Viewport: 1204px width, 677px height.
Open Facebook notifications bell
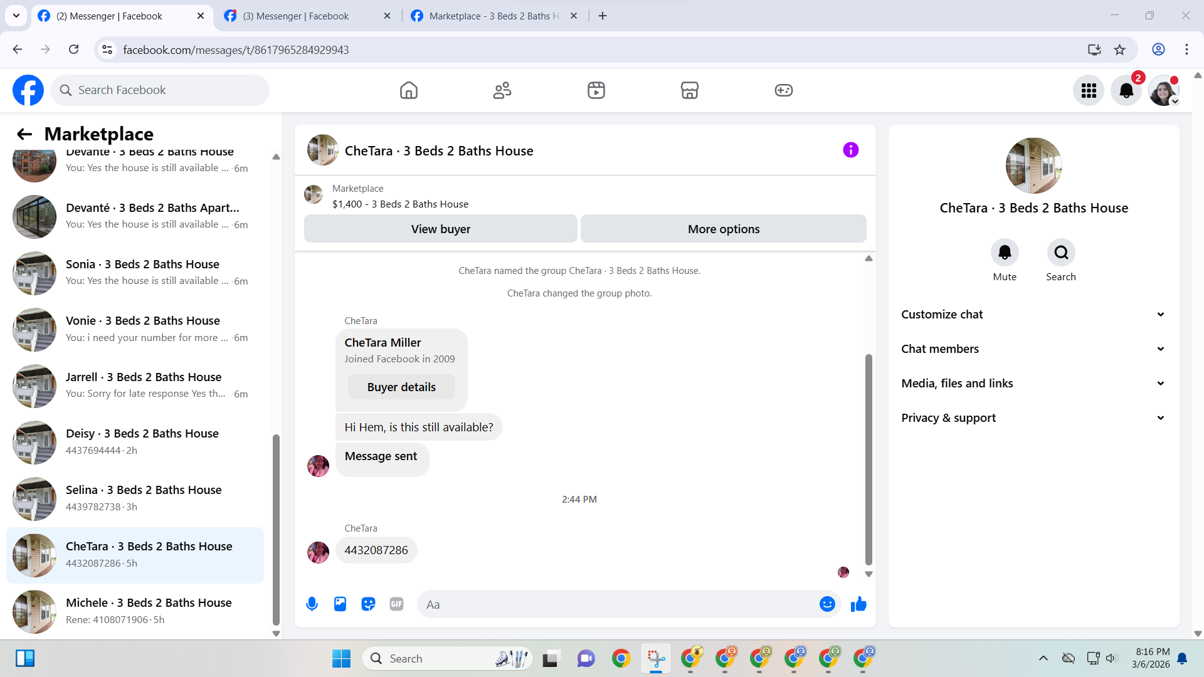point(1126,90)
